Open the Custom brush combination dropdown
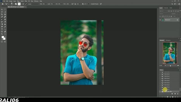Viewport: 181px width, 102px height. [33, 4]
